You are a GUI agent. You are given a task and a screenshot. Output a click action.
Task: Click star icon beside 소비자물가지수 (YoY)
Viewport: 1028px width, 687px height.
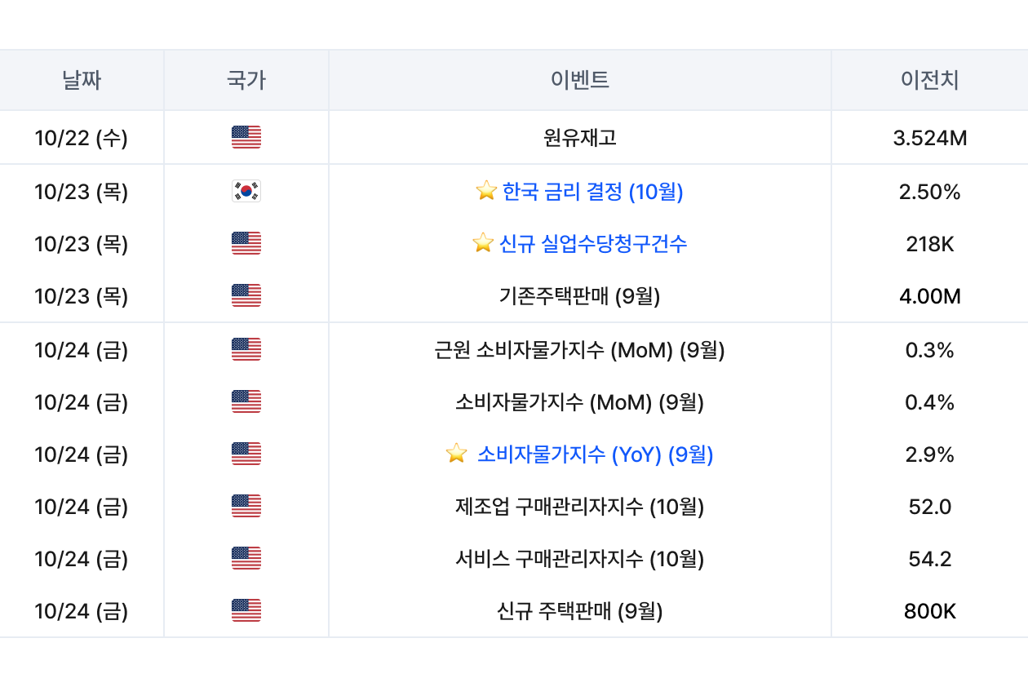tap(457, 454)
